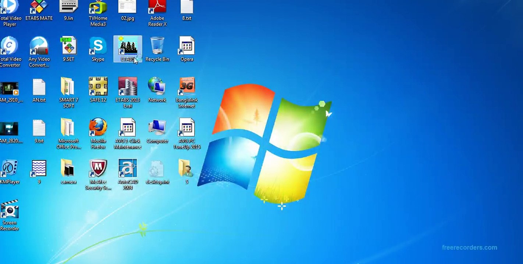Select the 9.SET file icon

pos(68,49)
